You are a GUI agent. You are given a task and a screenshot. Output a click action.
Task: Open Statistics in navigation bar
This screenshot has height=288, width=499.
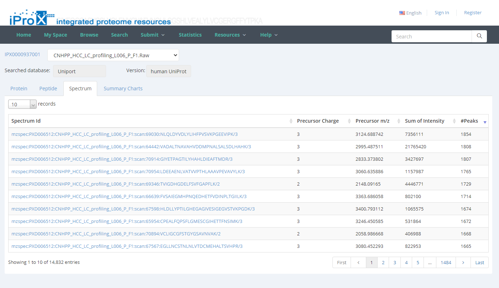pyautogui.click(x=190, y=35)
